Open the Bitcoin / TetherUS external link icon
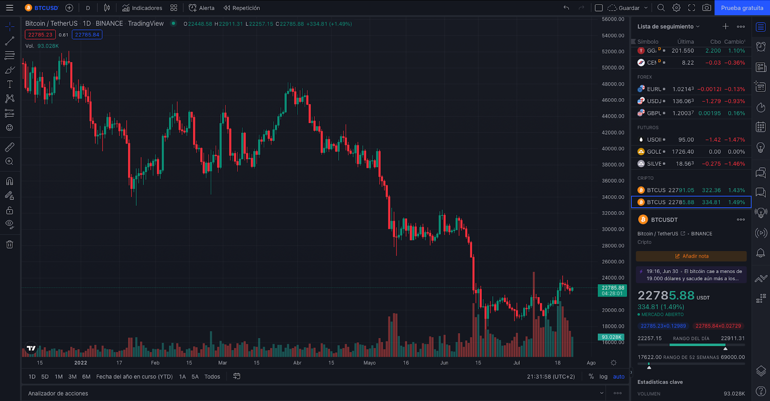The width and height of the screenshot is (770, 401). [x=683, y=233]
